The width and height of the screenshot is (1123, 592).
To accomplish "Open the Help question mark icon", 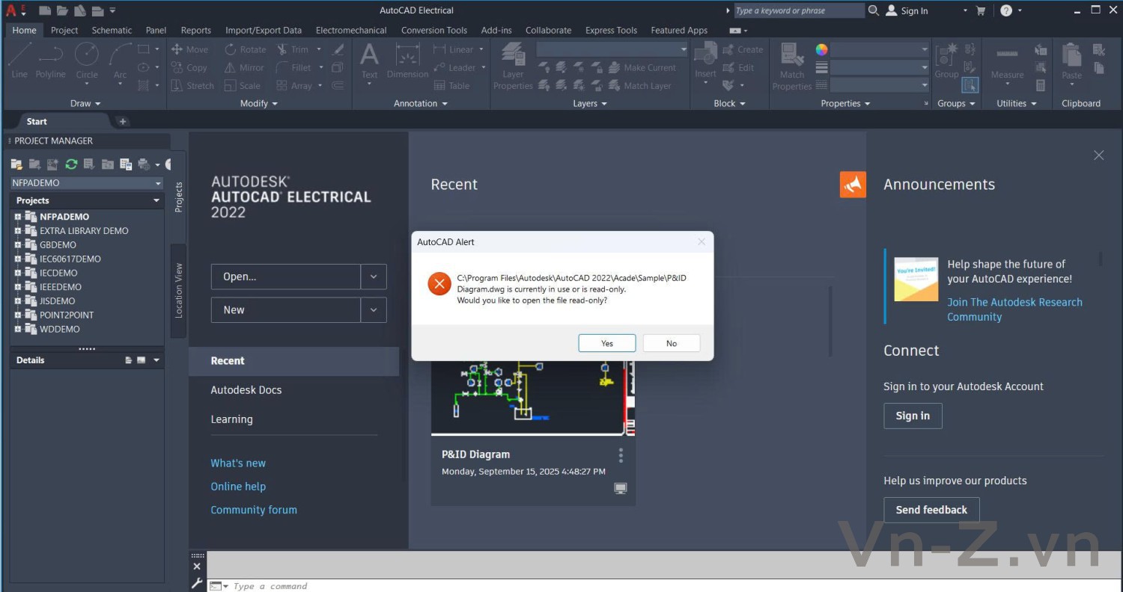I will pos(1006,10).
